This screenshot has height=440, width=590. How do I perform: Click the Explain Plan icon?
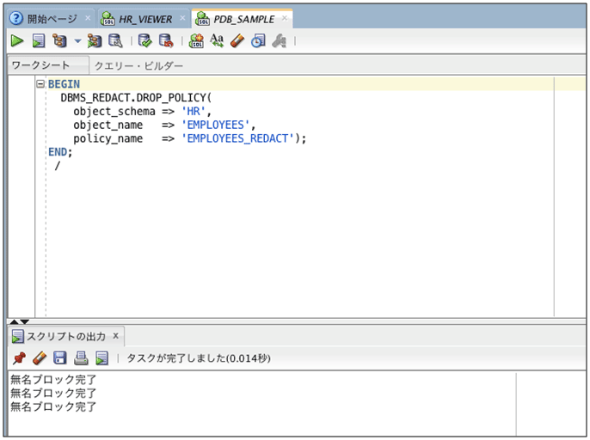(59, 40)
